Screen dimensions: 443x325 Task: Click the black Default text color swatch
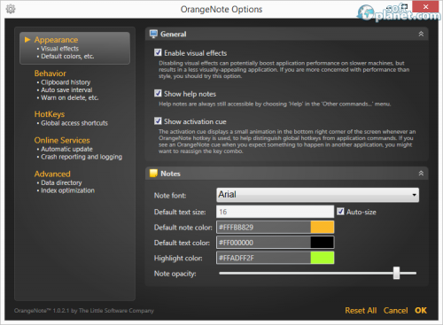[x=323, y=243]
